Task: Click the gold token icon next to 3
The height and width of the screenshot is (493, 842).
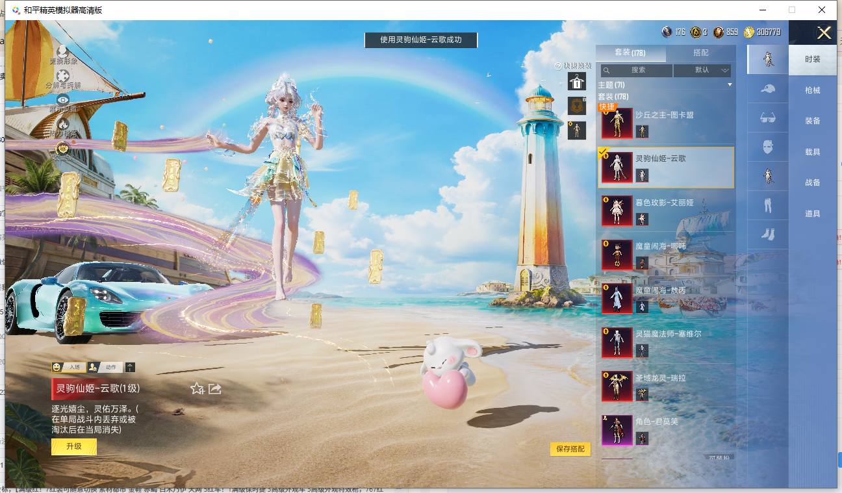Action: tap(696, 32)
